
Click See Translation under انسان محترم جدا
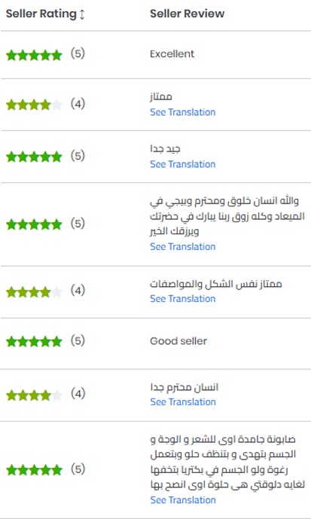183,401
